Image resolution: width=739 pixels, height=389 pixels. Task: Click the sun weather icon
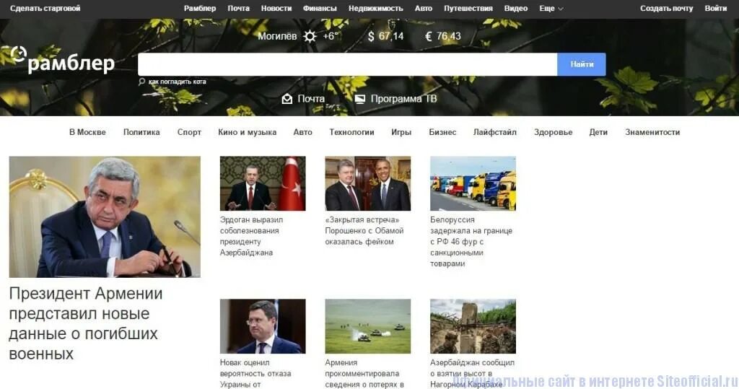tap(310, 36)
